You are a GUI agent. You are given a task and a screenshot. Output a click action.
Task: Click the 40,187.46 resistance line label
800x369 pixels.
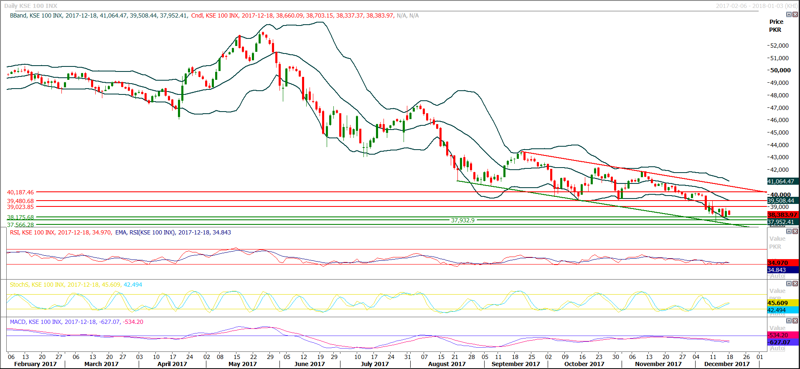[x=20, y=192]
